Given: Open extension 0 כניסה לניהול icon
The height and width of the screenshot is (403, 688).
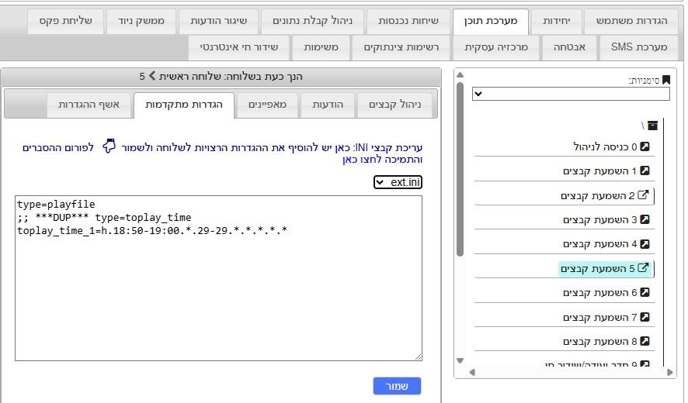Looking at the screenshot, I should (645, 146).
